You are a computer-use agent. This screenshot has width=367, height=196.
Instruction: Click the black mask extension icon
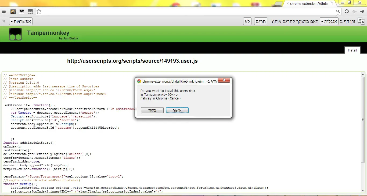[x=21, y=12]
